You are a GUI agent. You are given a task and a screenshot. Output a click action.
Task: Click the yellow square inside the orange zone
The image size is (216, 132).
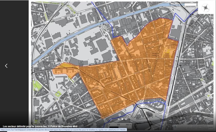[x=168, y=52]
